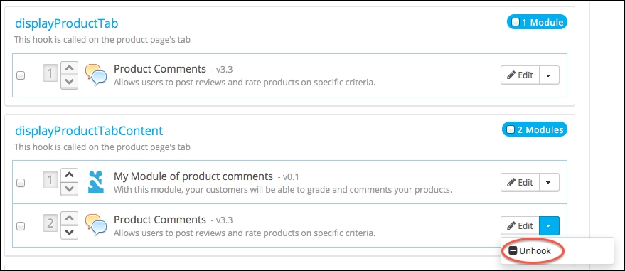
Task: Tick the My Module of product comments checkbox
Action: coord(21,183)
